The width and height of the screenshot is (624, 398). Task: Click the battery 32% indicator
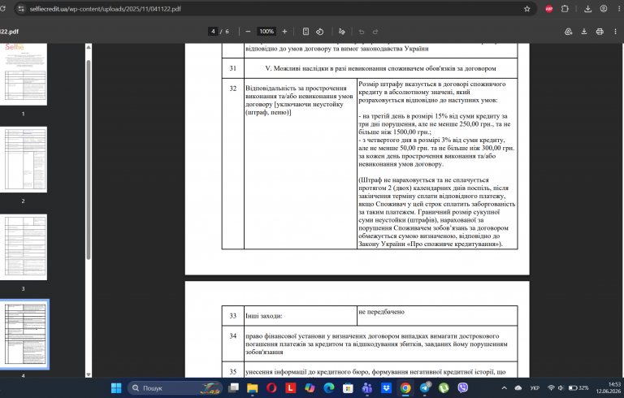(578, 387)
